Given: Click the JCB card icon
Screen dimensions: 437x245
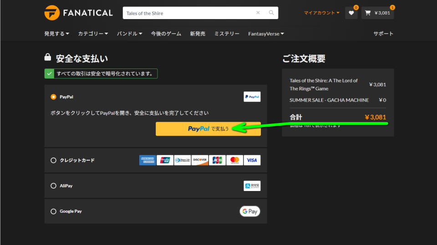Looking at the screenshot, I should [217, 160].
